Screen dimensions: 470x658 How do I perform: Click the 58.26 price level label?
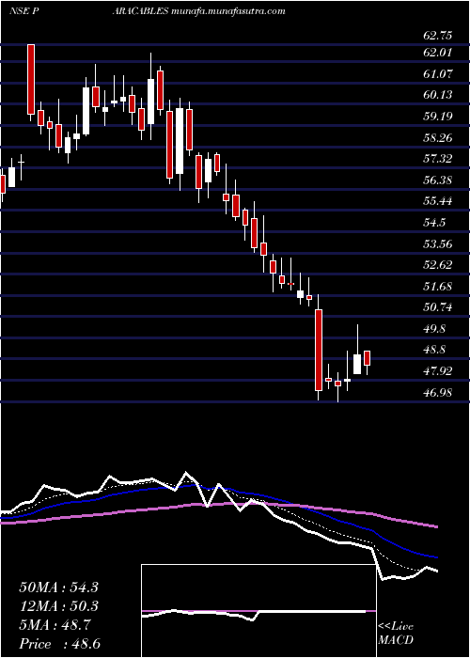438,138
